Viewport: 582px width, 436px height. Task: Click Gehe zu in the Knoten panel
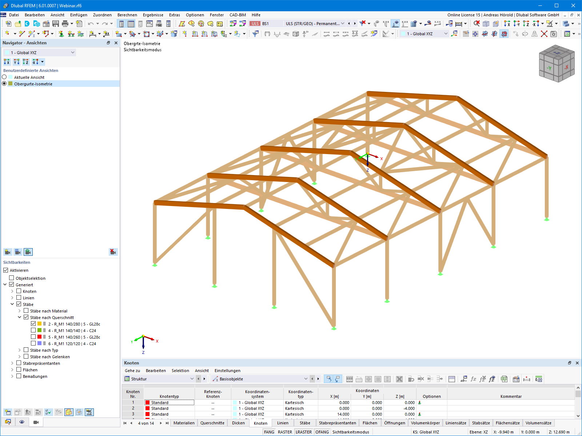[133, 371]
